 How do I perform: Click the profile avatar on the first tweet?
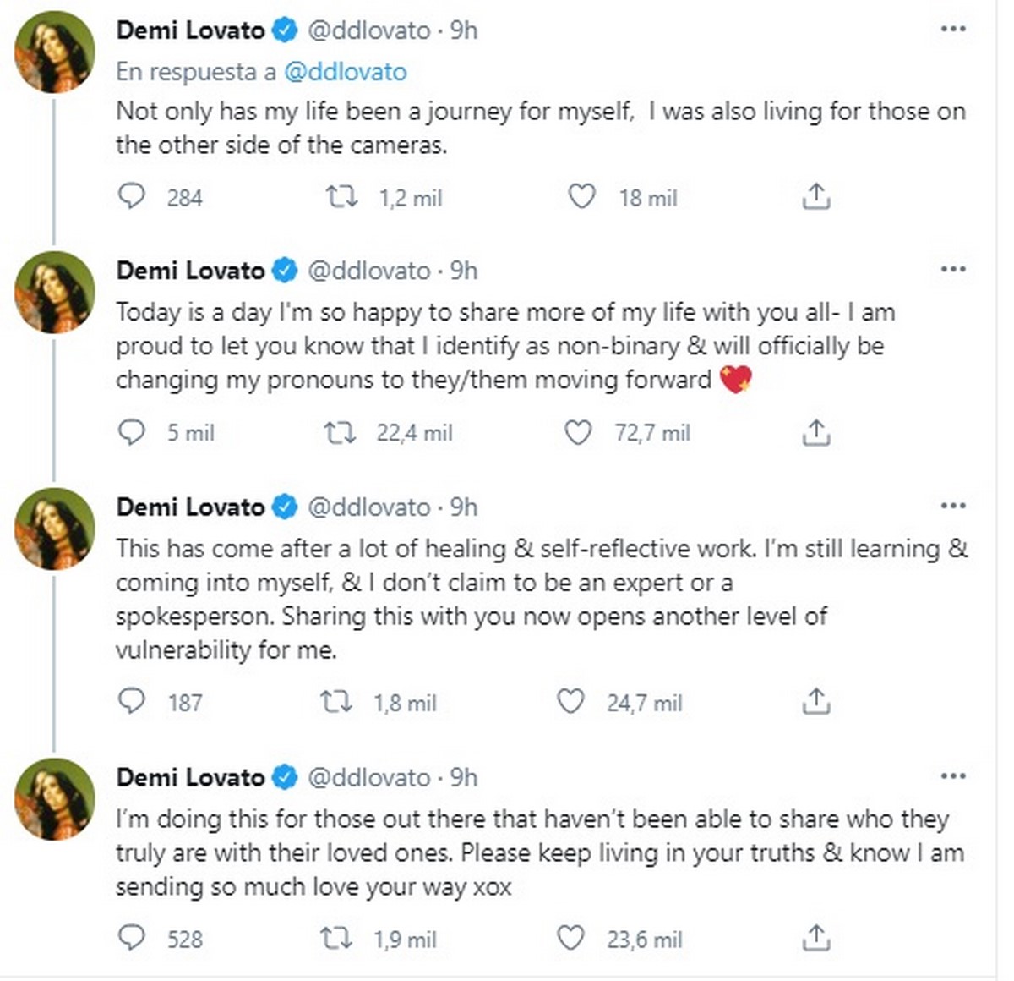(55, 52)
